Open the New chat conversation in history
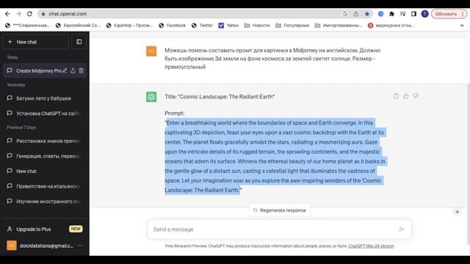 tap(44, 171)
